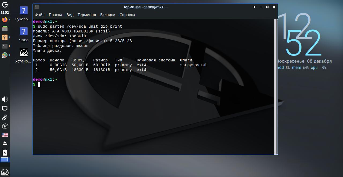Click the 'Файловая система' column header

click(156, 60)
